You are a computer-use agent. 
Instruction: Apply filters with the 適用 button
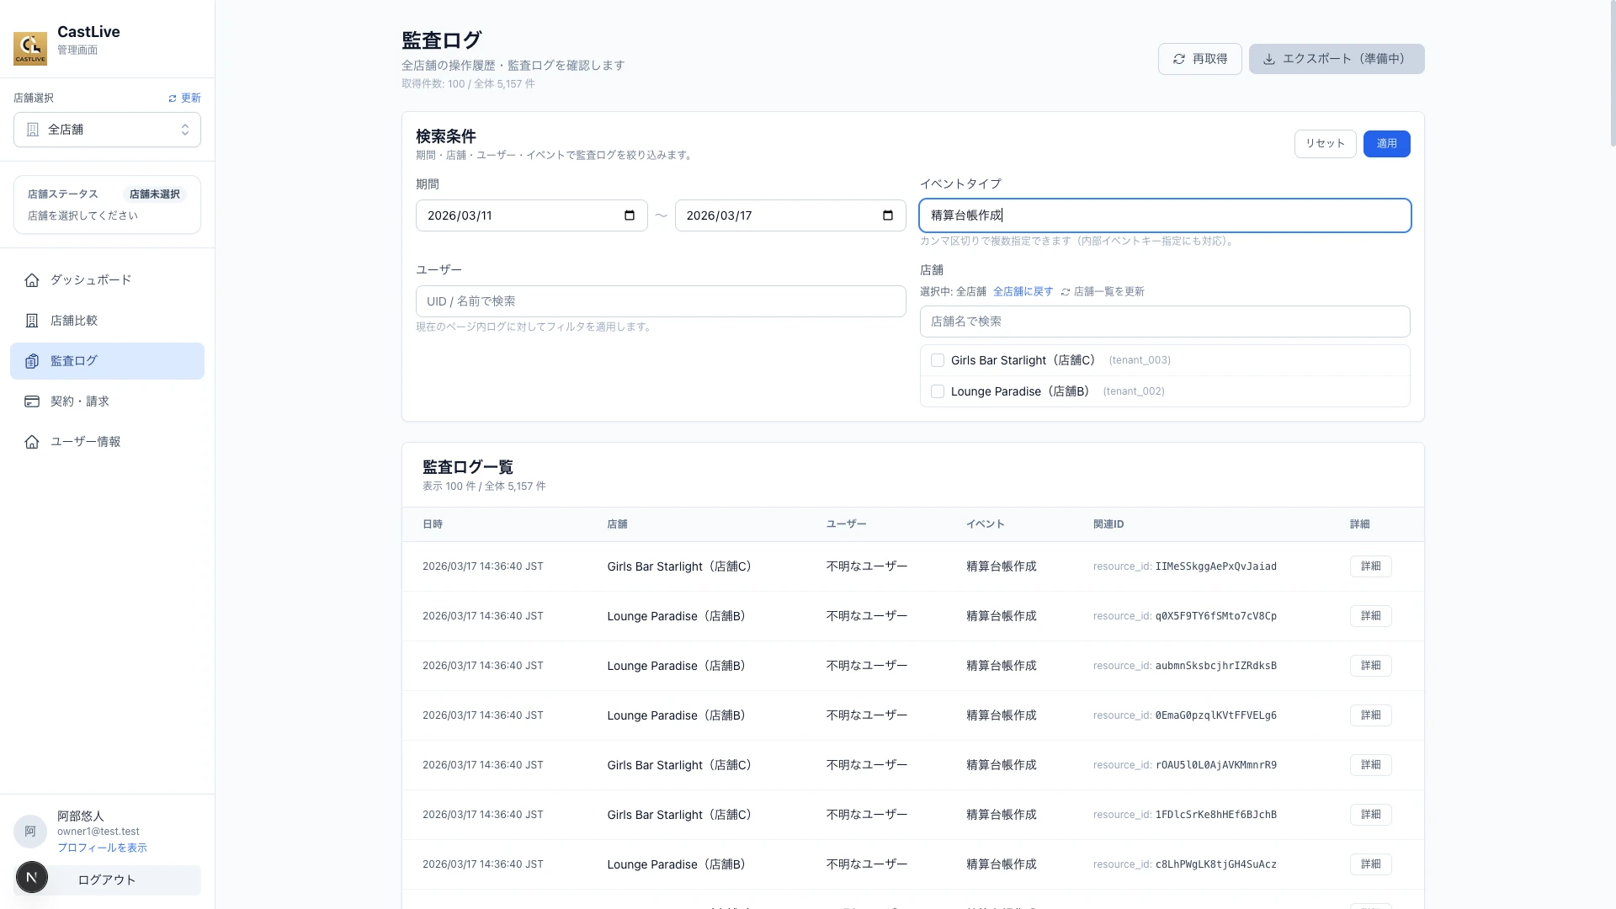(x=1386, y=143)
